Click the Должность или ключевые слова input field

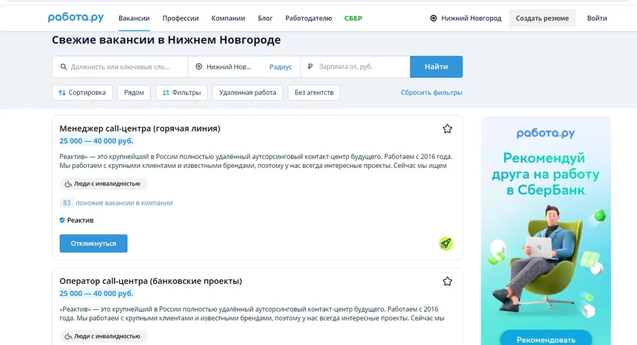tap(120, 67)
